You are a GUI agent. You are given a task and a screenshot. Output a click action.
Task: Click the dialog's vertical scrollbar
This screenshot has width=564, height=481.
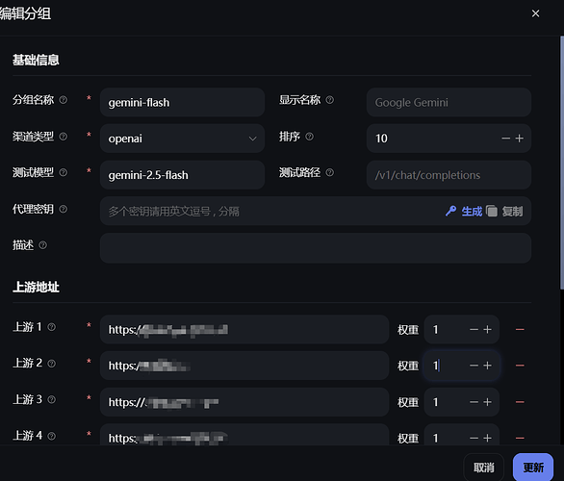(x=562, y=162)
